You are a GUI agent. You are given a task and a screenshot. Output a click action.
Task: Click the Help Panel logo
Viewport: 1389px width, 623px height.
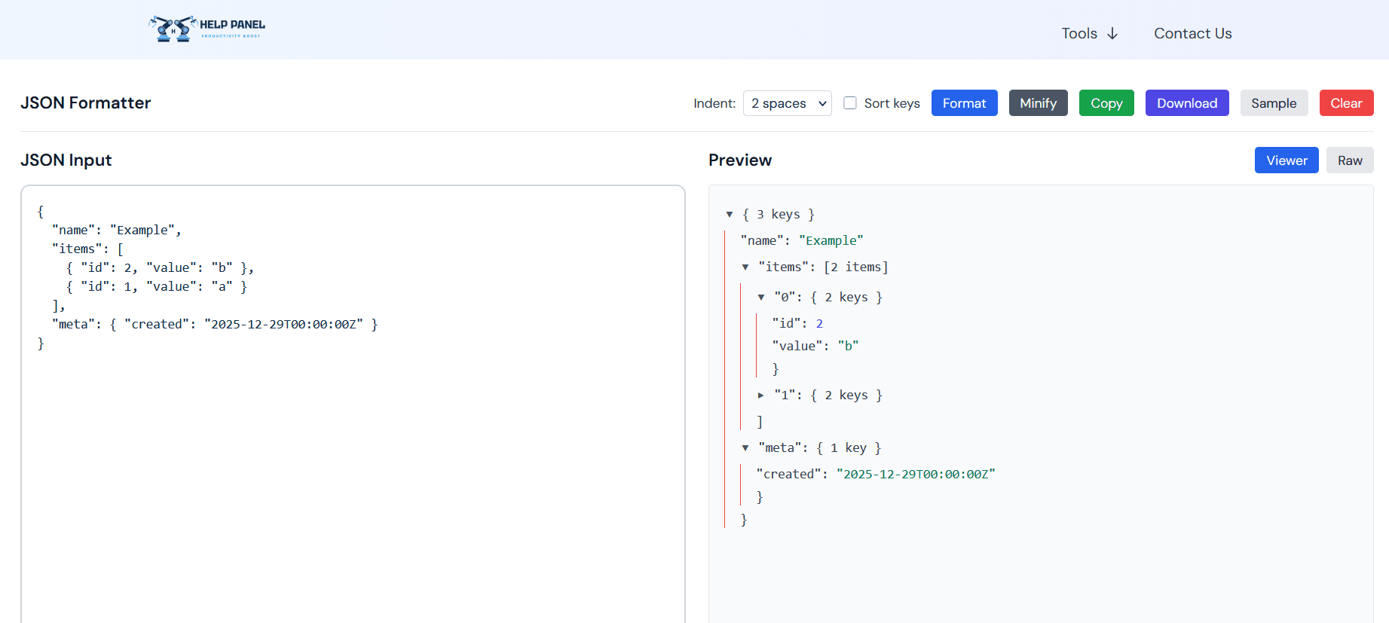tap(207, 29)
